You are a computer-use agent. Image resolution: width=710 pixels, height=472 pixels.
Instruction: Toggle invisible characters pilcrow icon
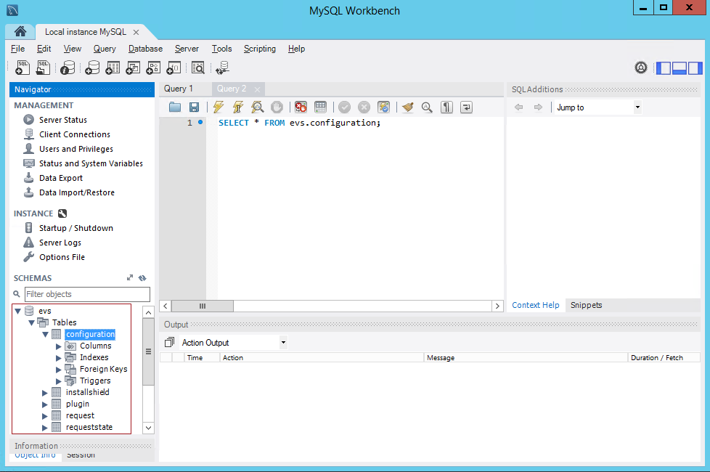click(x=446, y=107)
